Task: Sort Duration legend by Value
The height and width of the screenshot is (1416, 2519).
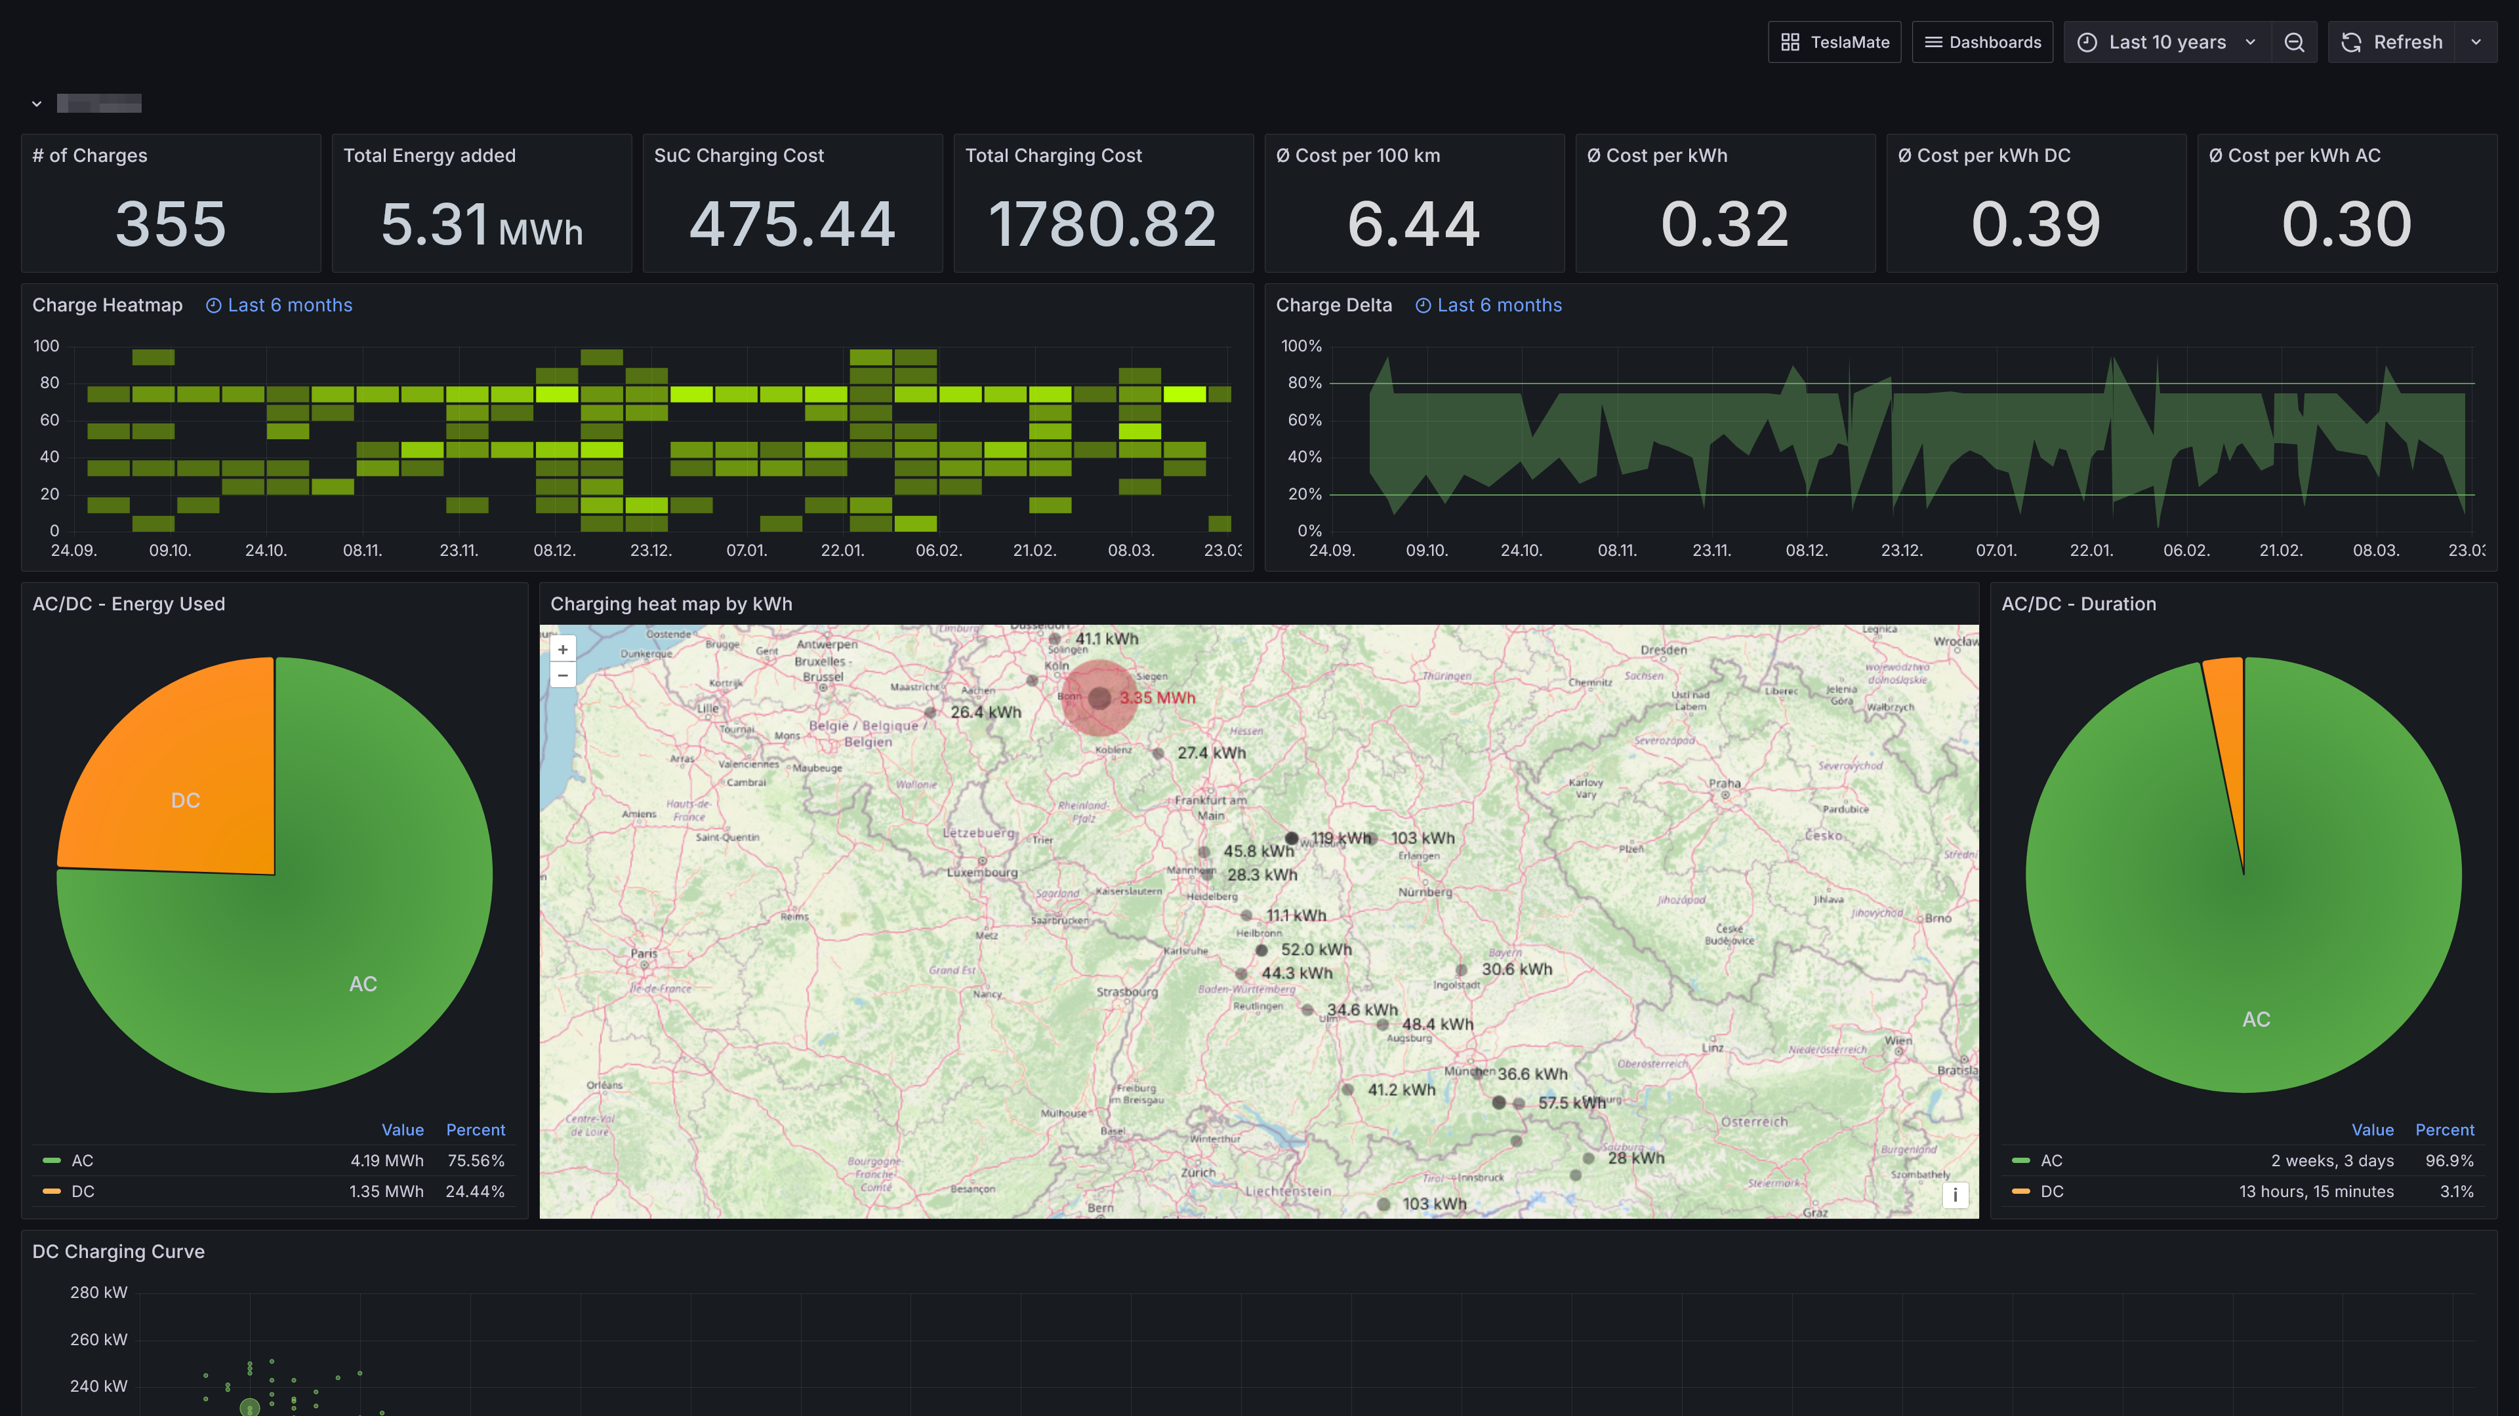Action: click(2372, 1130)
